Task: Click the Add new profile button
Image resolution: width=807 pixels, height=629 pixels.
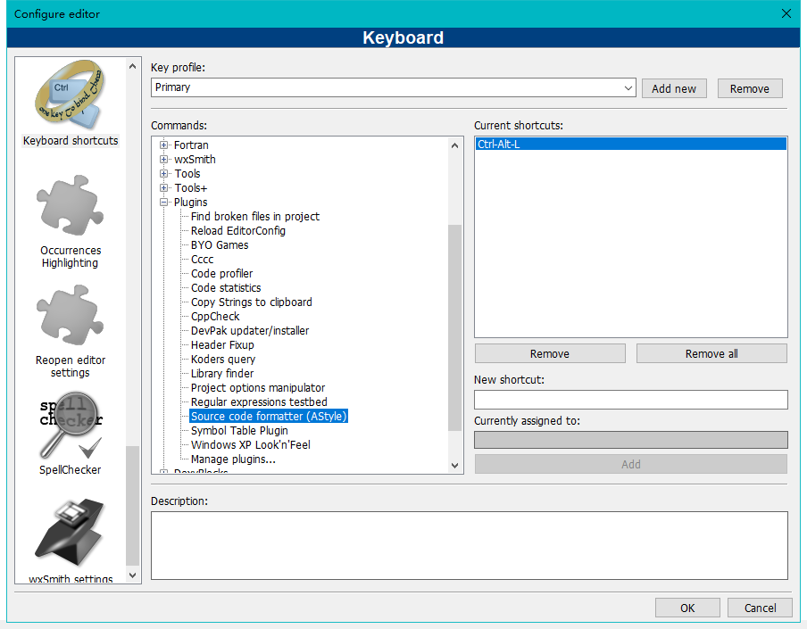Action: [x=674, y=87]
